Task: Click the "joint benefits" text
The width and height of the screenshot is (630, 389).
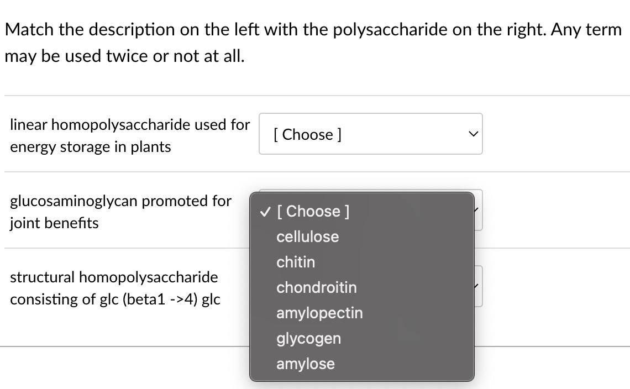Action: [x=54, y=223]
